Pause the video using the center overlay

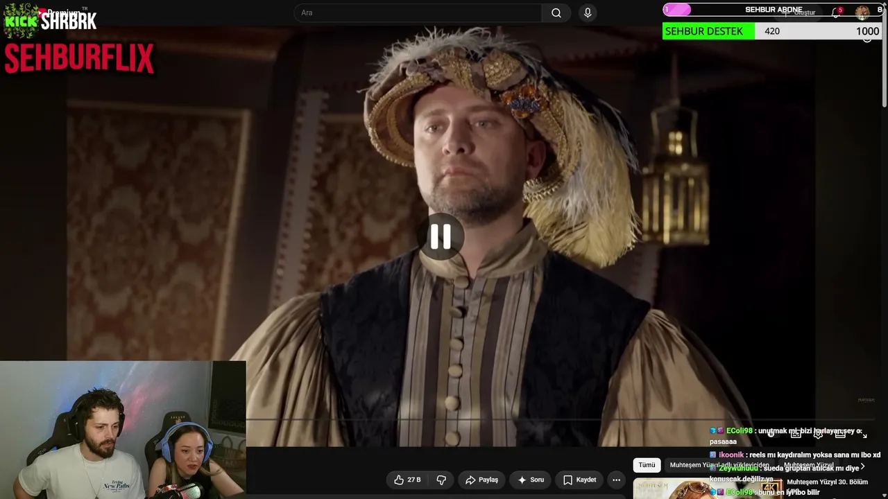[x=441, y=237]
